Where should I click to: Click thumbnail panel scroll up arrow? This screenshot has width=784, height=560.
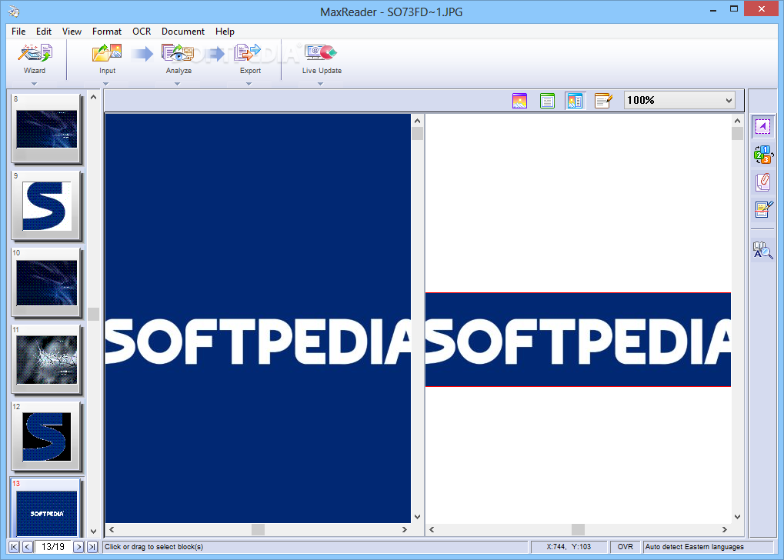coord(94,97)
